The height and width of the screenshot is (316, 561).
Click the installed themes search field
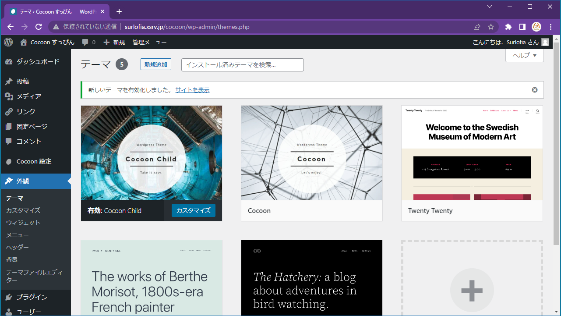[243, 65]
